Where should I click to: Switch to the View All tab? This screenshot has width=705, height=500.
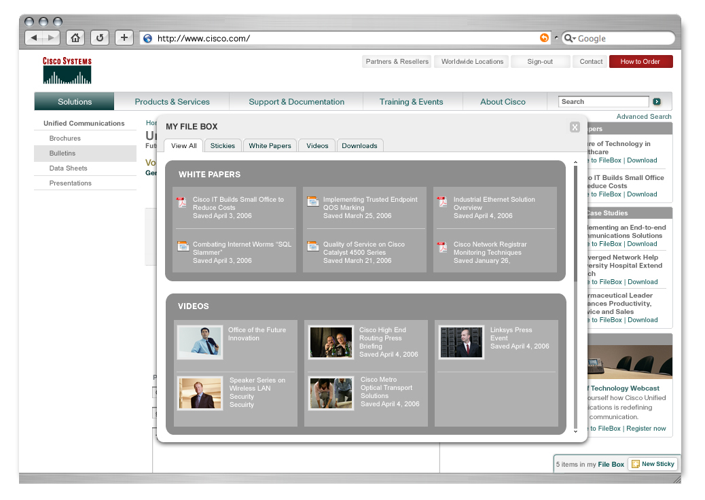[183, 145]
